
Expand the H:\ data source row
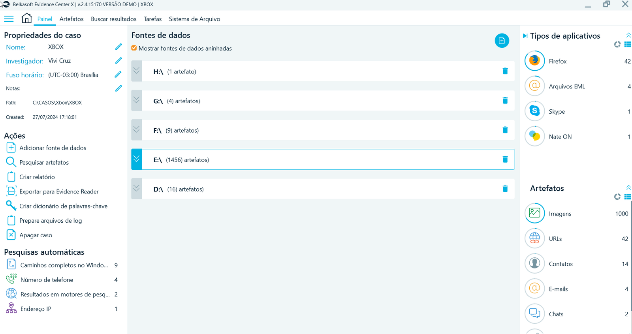[136, 71]
